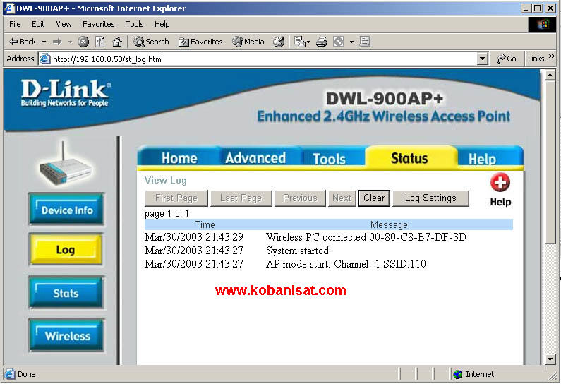Image resolution: width=561 pixels, height=384 pixels.
Task: Refresh the page with the Refresh icon
Action: point(99,42)
